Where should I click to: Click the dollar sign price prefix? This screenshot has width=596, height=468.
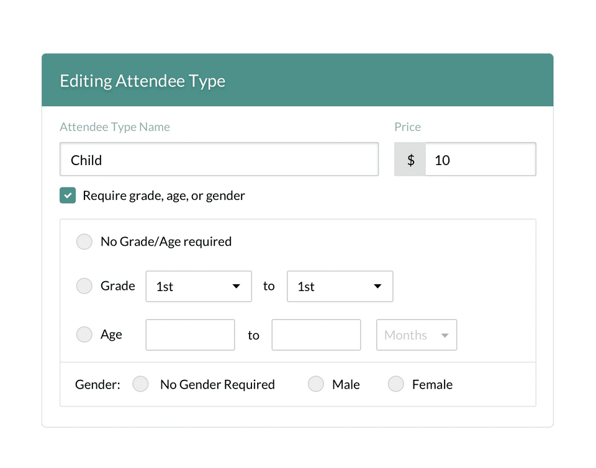pyautogui.click(x=410, y=160)
